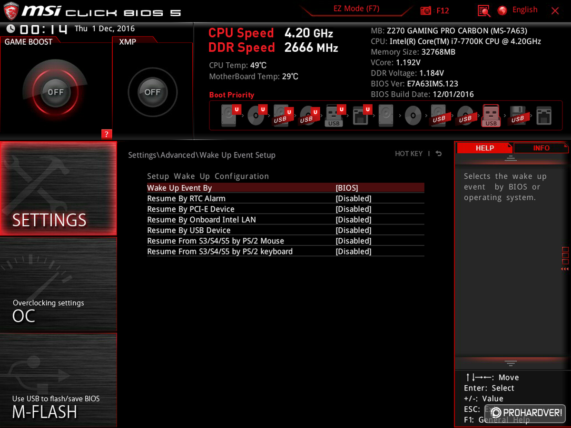This screenshot has width=571, height=428.
Task: Click the DDR Voltage 1.184V reading
Action: (407, 73)
